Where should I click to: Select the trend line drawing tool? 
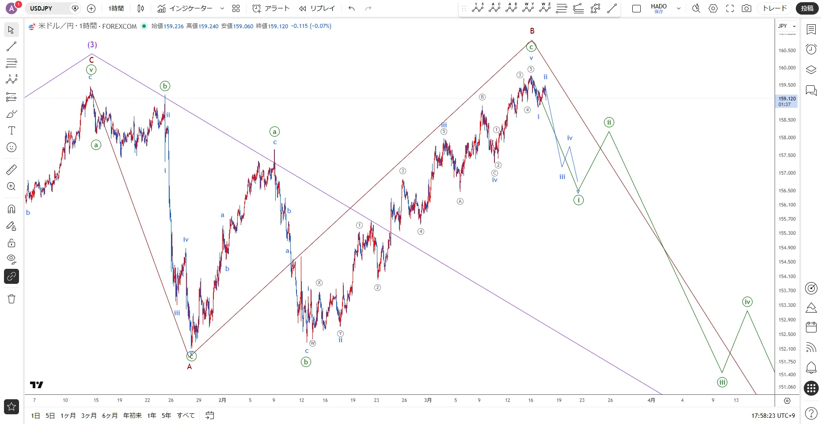pos(11,46)
